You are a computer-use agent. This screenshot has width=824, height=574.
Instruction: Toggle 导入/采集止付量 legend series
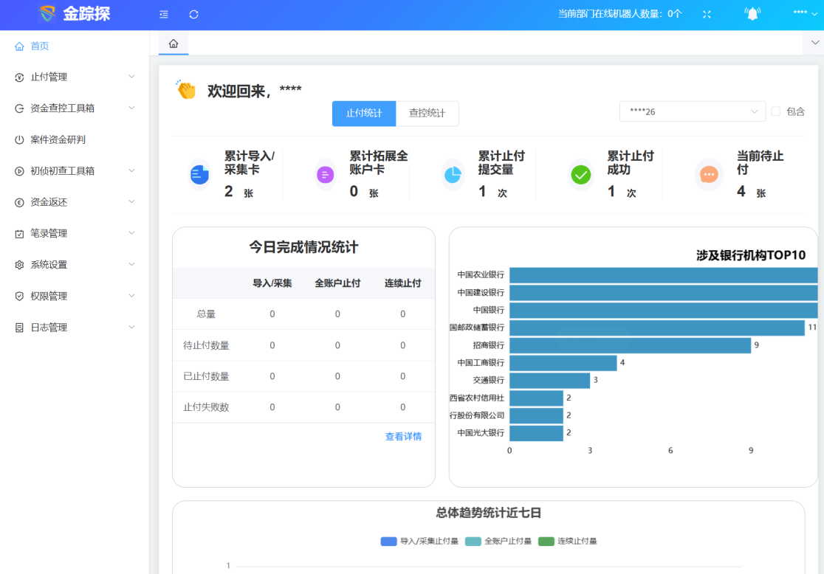pos(419,542)
